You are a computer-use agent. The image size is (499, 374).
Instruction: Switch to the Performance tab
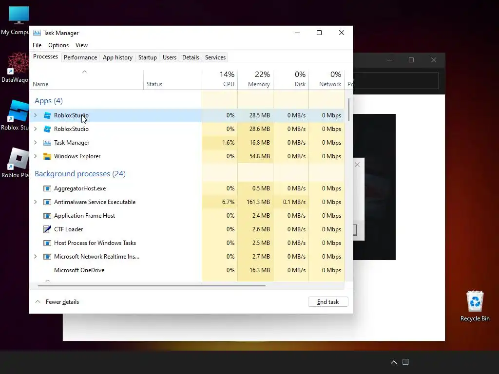tap(80, 57)
